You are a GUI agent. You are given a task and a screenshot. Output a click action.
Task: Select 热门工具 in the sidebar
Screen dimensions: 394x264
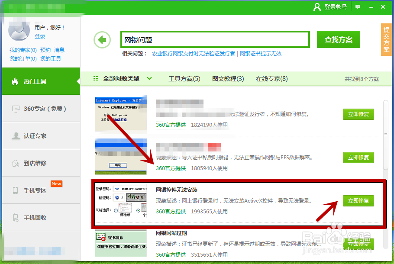tap(41, 81)
